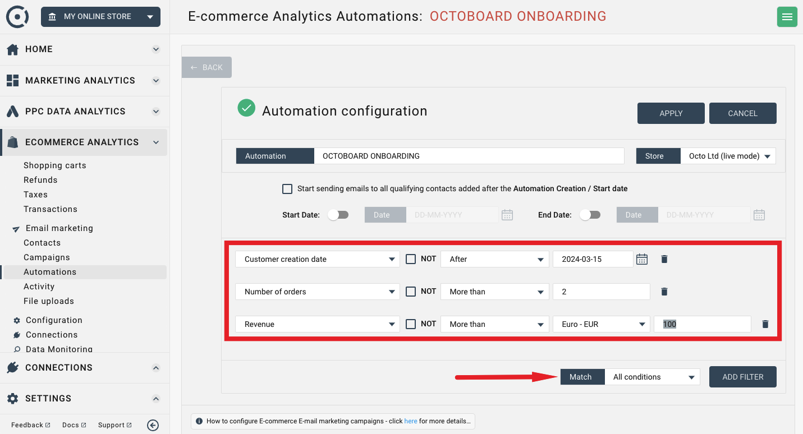Expand the PPC Data Analytics chevron
The image size is (803, 434).
(x=156, y=111)
